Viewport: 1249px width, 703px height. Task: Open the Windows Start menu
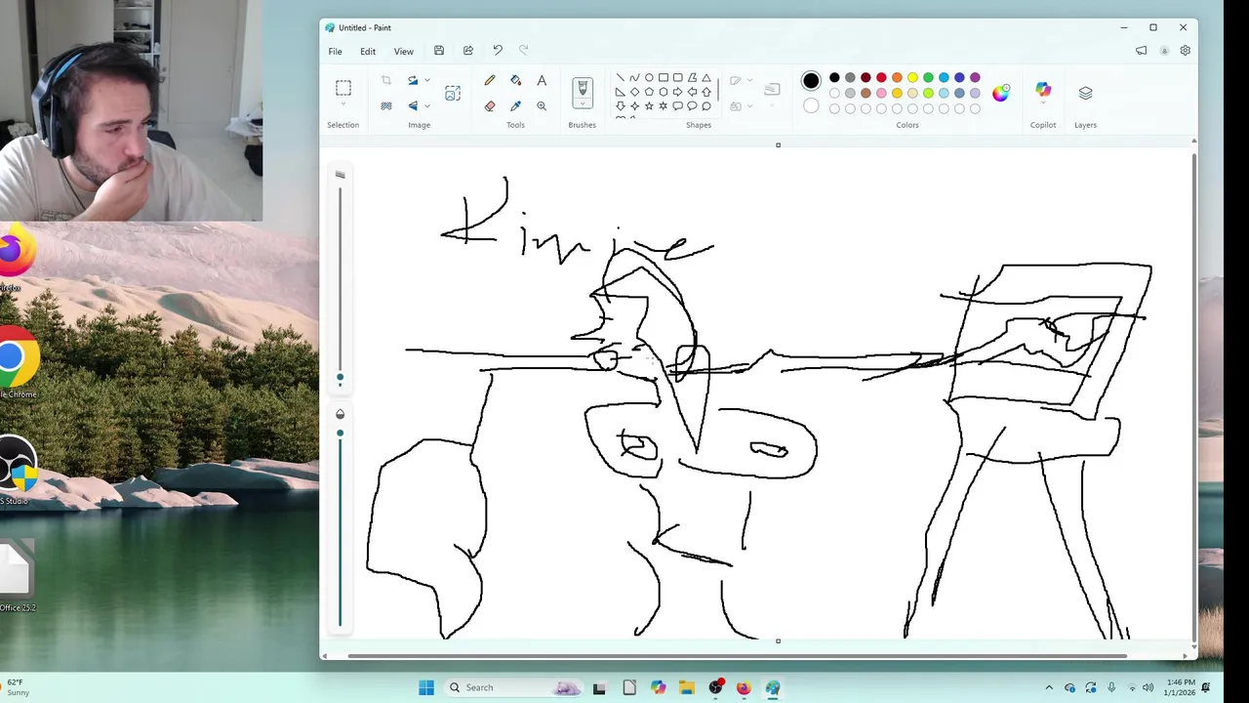[426, 687]
